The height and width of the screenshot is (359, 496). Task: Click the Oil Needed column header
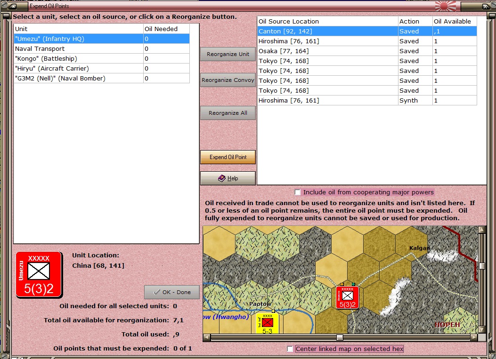pos(166,29)
